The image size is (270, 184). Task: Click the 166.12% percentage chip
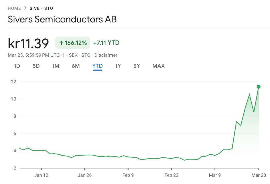[x=73, y=43]
